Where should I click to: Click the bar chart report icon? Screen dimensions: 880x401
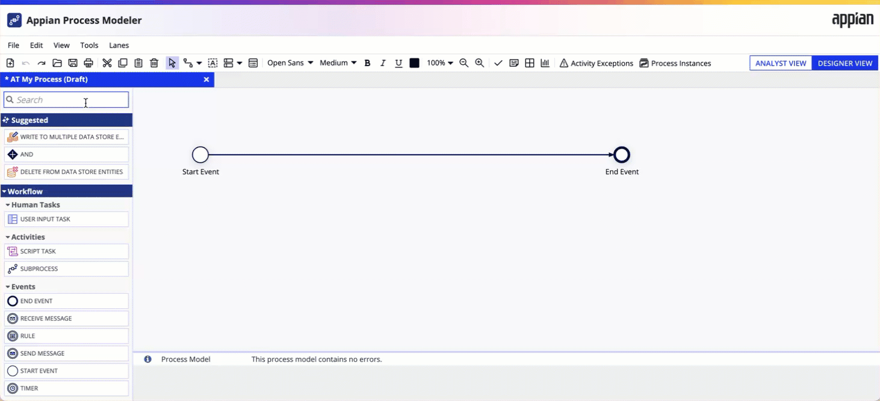coord(545,63)
